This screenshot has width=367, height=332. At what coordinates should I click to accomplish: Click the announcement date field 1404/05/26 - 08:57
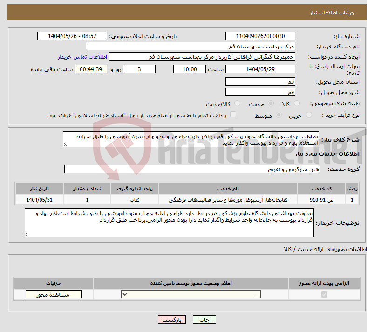[x=72, y=36]
